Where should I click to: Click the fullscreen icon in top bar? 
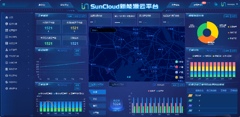(208, 4)
